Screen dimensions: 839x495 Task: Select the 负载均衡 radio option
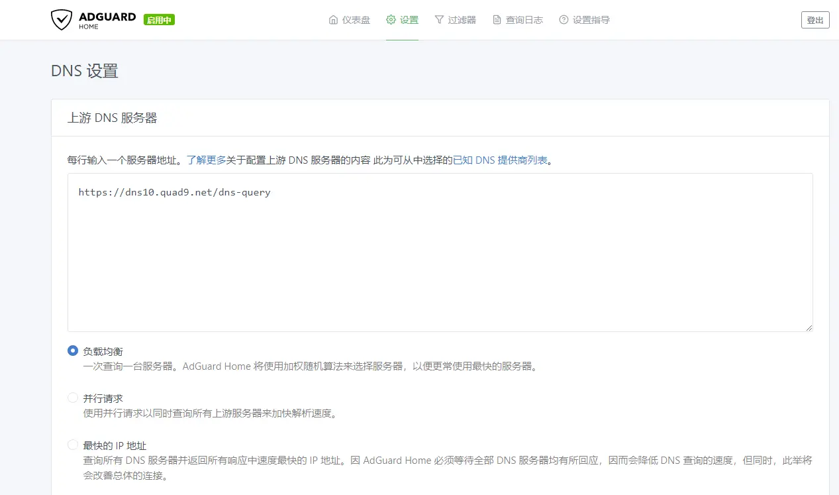pos(73,351)
